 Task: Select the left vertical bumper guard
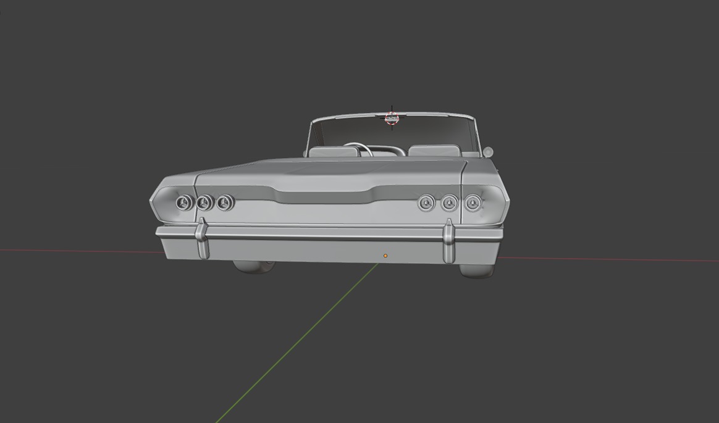point(201,238)
